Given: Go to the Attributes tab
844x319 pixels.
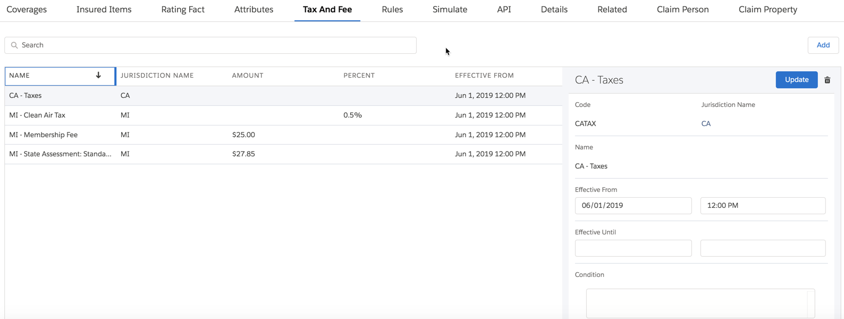Looking at the screenshot, I should [x=254, y=10].
